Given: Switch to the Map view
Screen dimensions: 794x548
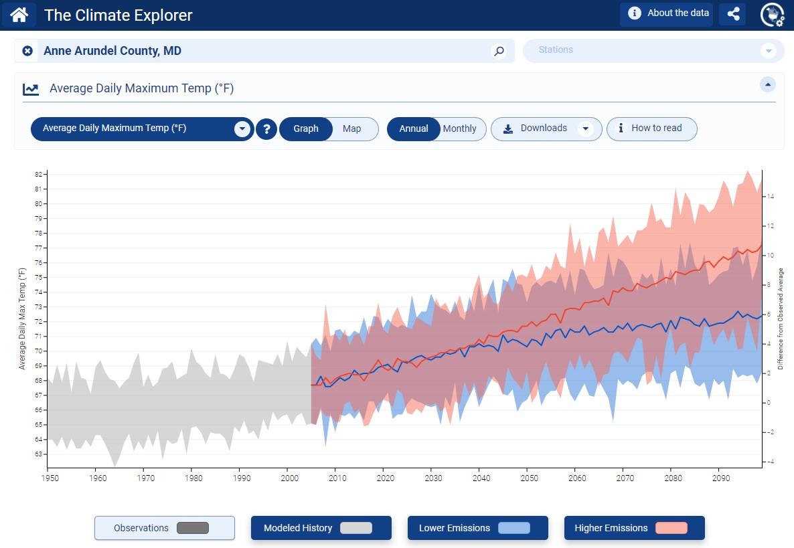Looking at the screenshot, I should pos(351,128).
